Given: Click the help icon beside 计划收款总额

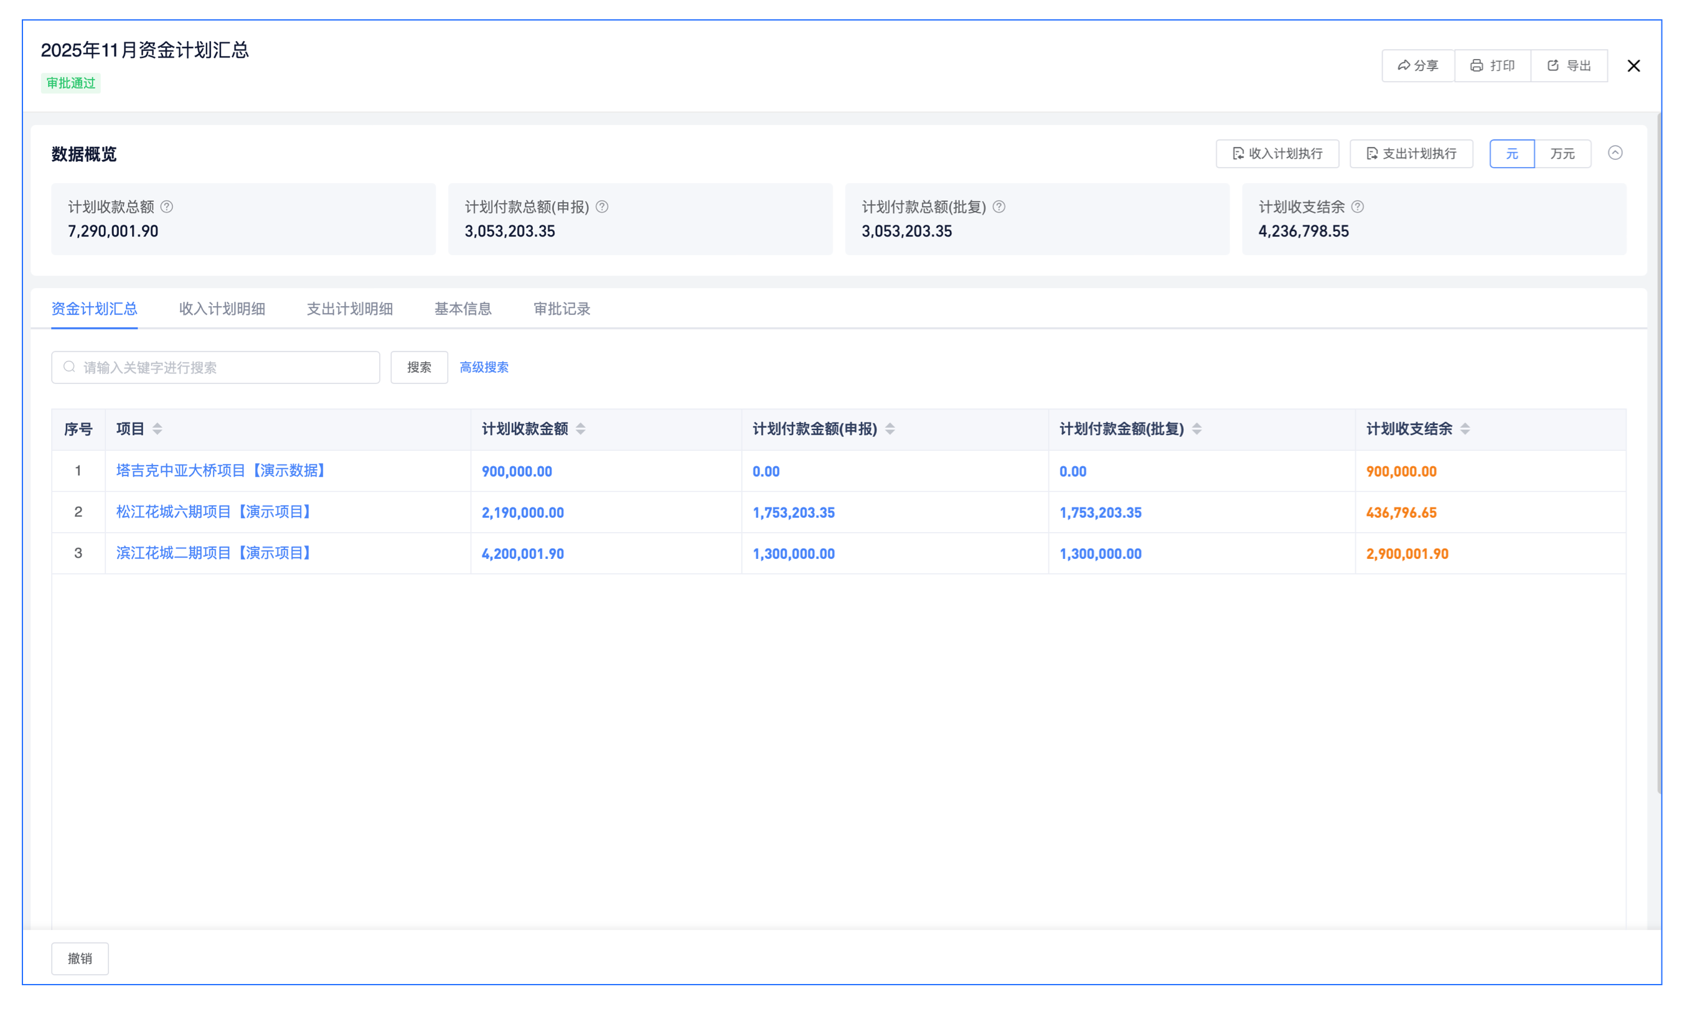Looking at the screenshot, I should (166, 207).
